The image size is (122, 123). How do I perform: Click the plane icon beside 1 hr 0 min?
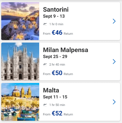[x=45, y=24]
